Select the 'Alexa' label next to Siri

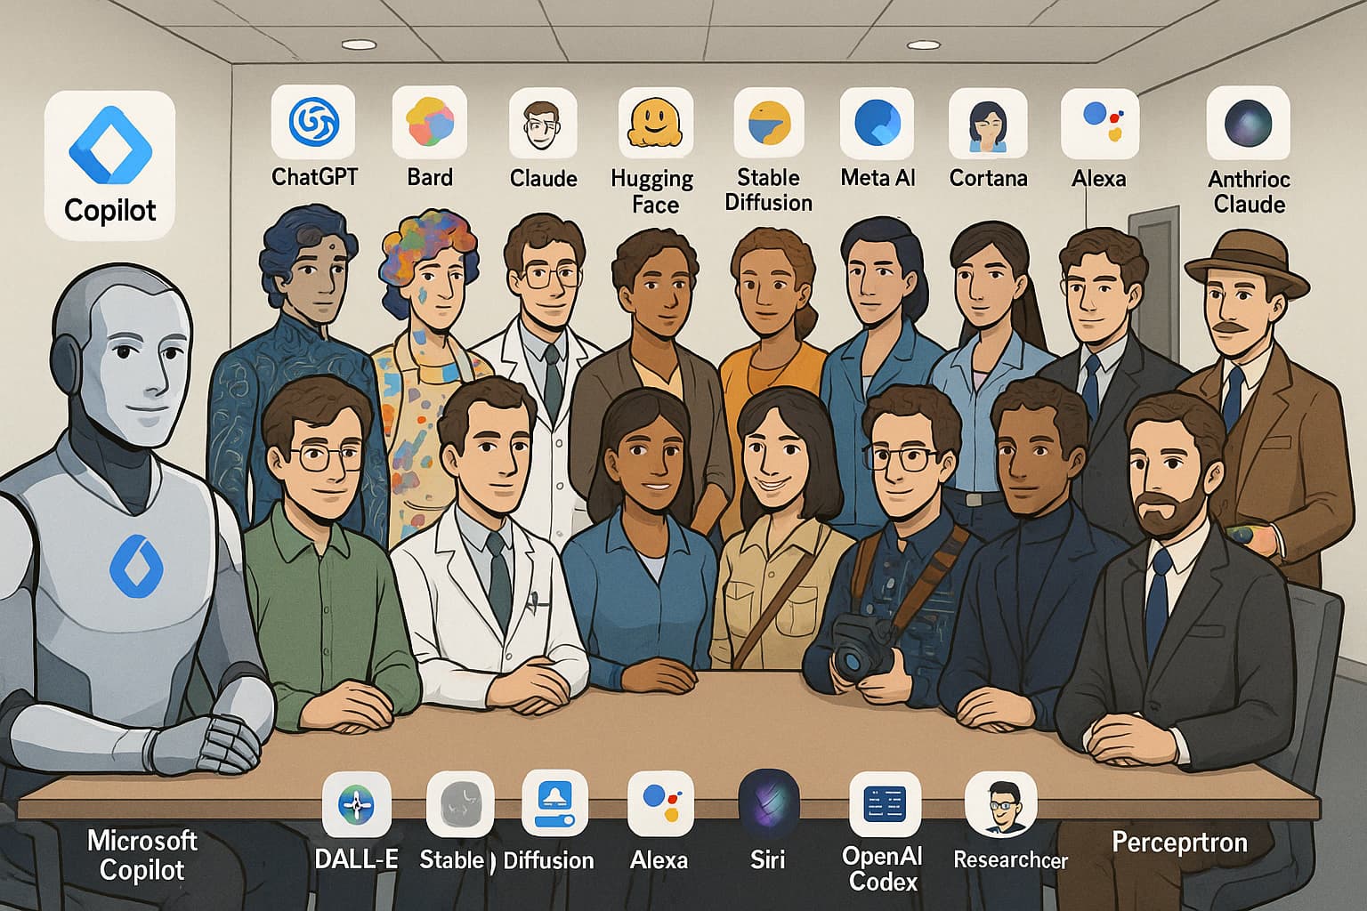click(x=659, y=860)
